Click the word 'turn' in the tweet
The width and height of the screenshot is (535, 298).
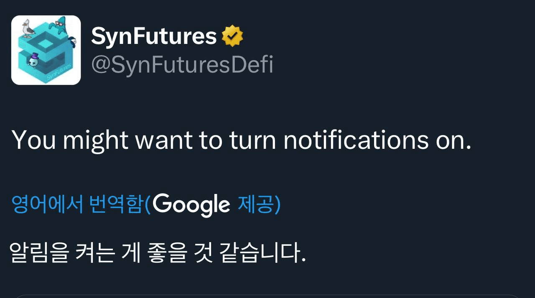[x=252, y=140]
